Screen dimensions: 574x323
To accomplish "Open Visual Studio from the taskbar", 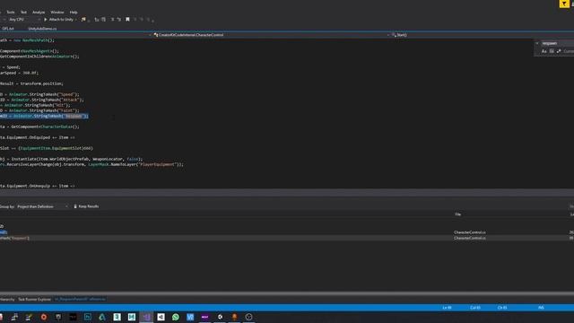I will pos(146,317).
